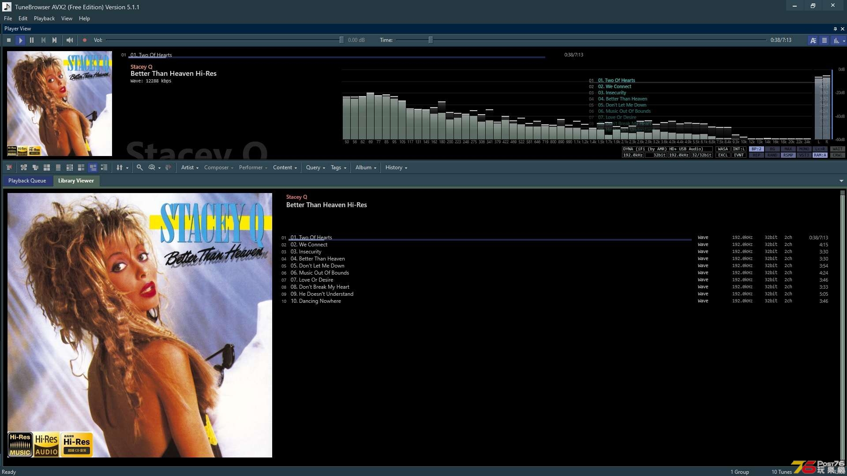Screen dimensions: 847x476
Task: Click the EVNT indicator
Action: coord(739,155)
